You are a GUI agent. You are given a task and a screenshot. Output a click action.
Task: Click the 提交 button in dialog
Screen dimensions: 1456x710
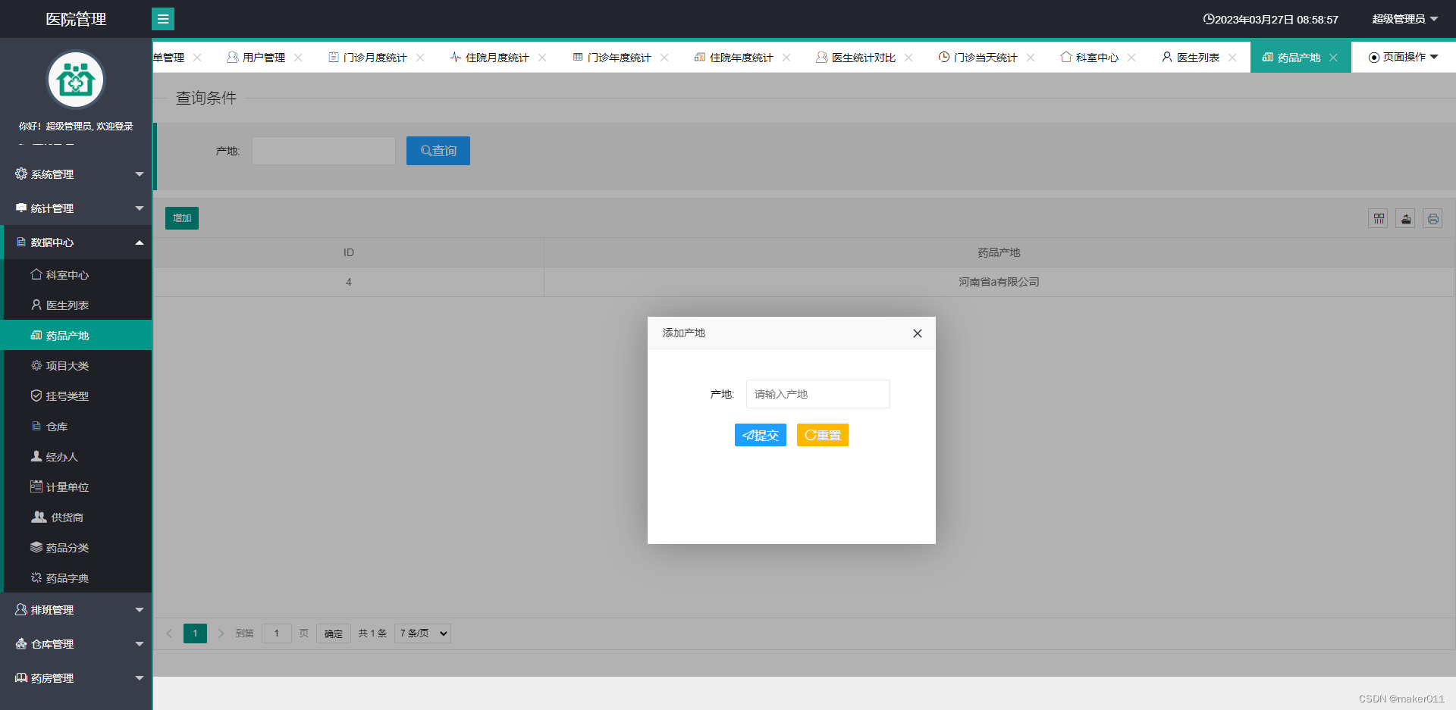point(761,435)
